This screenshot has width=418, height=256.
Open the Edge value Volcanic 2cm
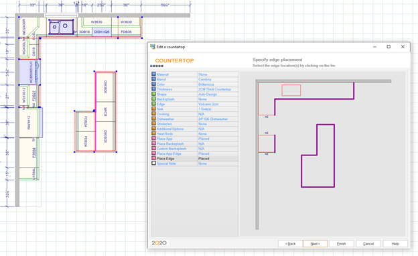click(x=208, y=104)
